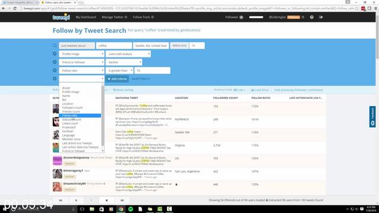Screen dimensions: 379x213
Task: Choose Listed count in the dropdown list
Action: [70, 124]
